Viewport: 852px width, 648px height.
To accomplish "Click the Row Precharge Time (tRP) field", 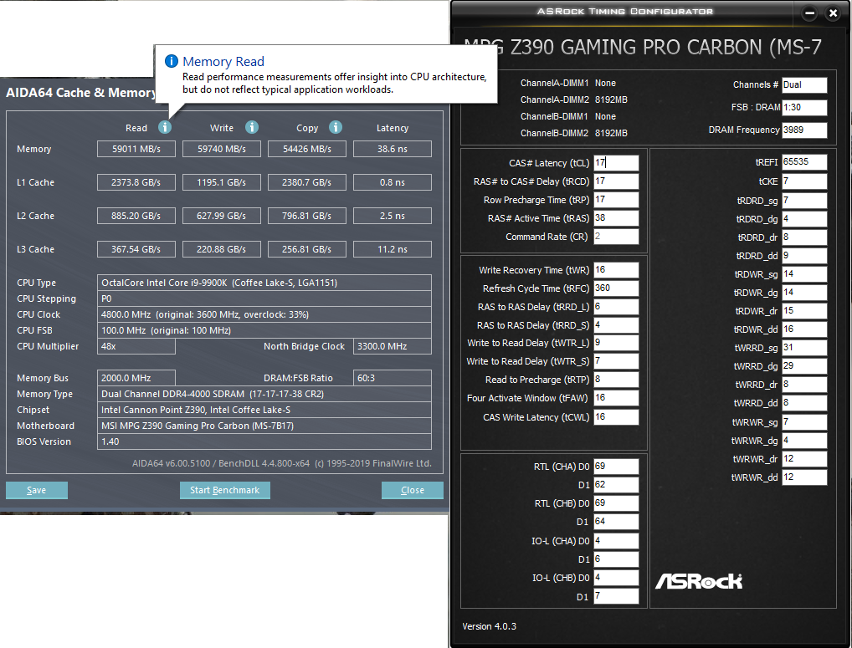I will [x=616, y=200].
